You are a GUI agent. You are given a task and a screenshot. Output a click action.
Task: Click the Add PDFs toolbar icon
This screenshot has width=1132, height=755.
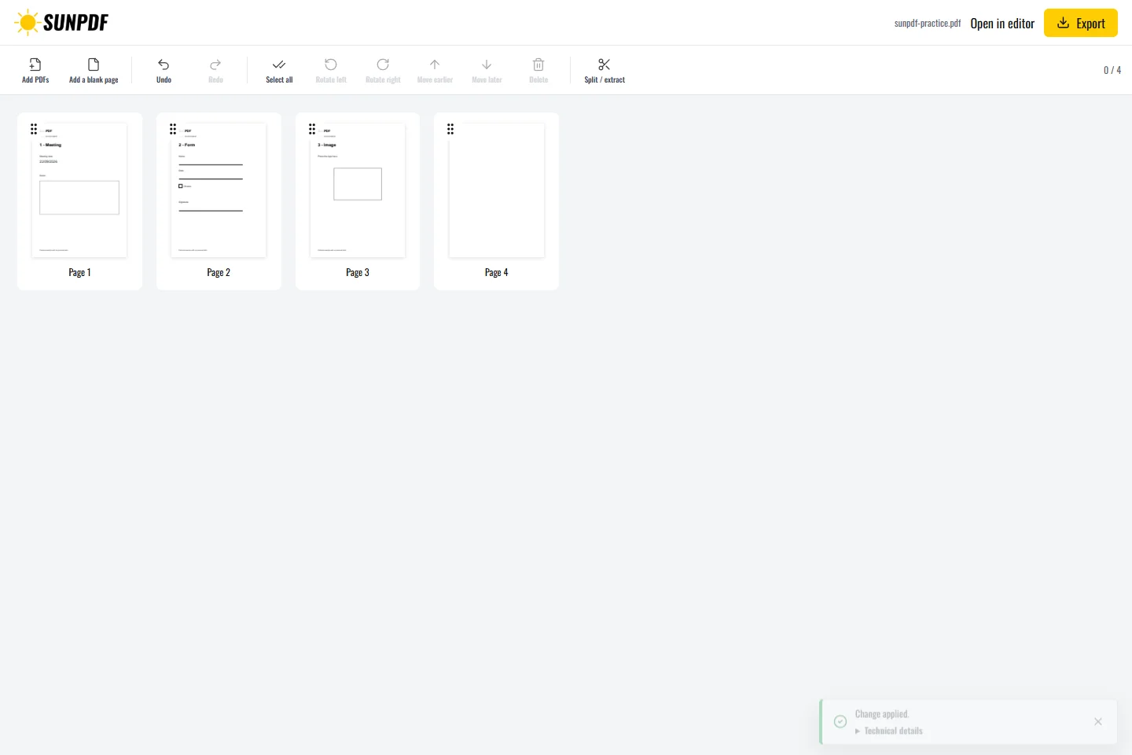pos(35,64)
